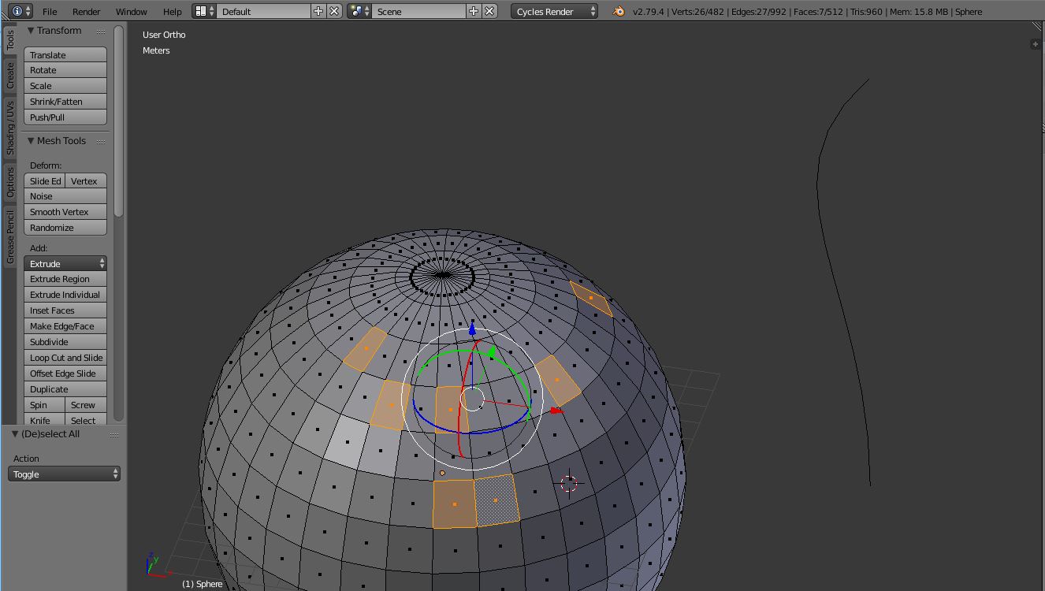
Task: Add a new screen layout with plus icon
Action: 318,11
